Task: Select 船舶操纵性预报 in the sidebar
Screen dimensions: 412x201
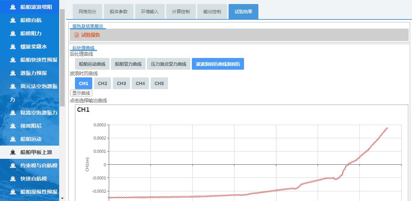Action: pos(39,192)
